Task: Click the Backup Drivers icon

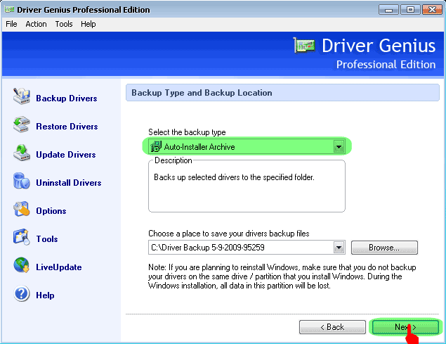Action: click(x=21, y=96)
